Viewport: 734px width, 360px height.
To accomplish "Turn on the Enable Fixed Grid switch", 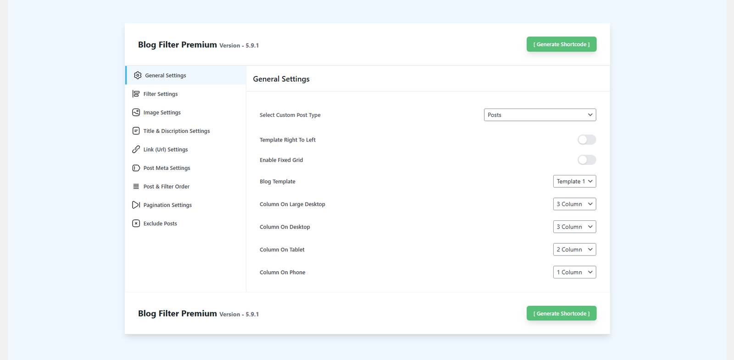I will (586, 160).
